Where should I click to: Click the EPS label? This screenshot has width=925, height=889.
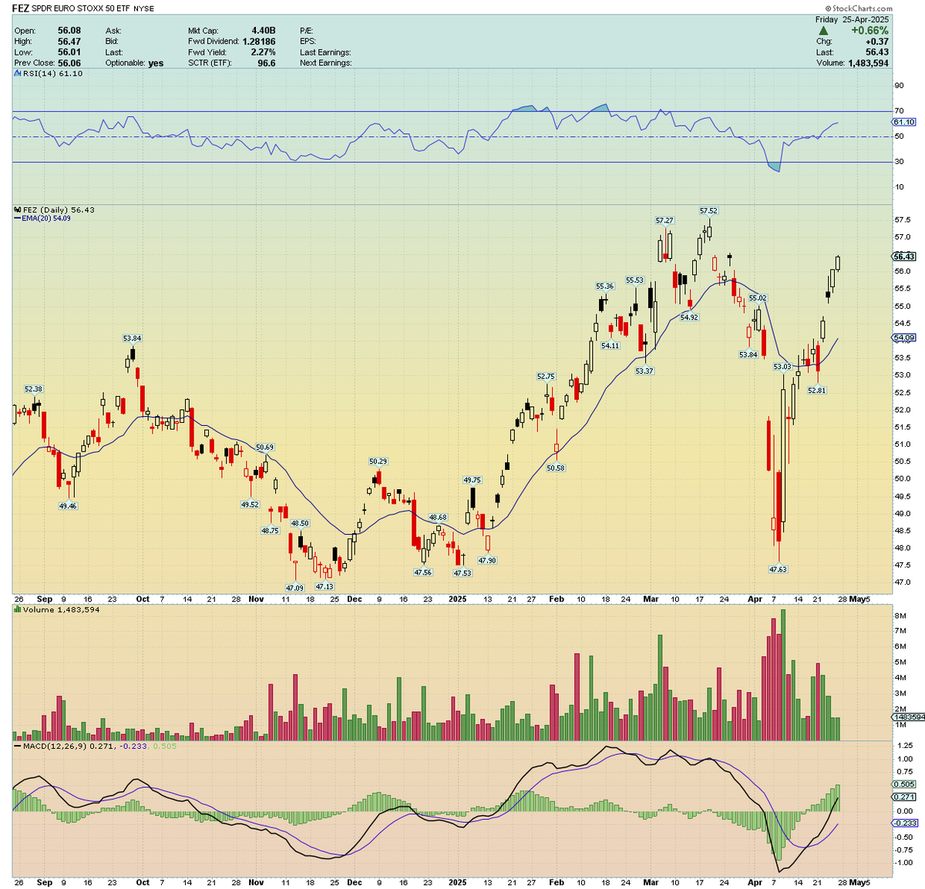[x=308, y=42]
